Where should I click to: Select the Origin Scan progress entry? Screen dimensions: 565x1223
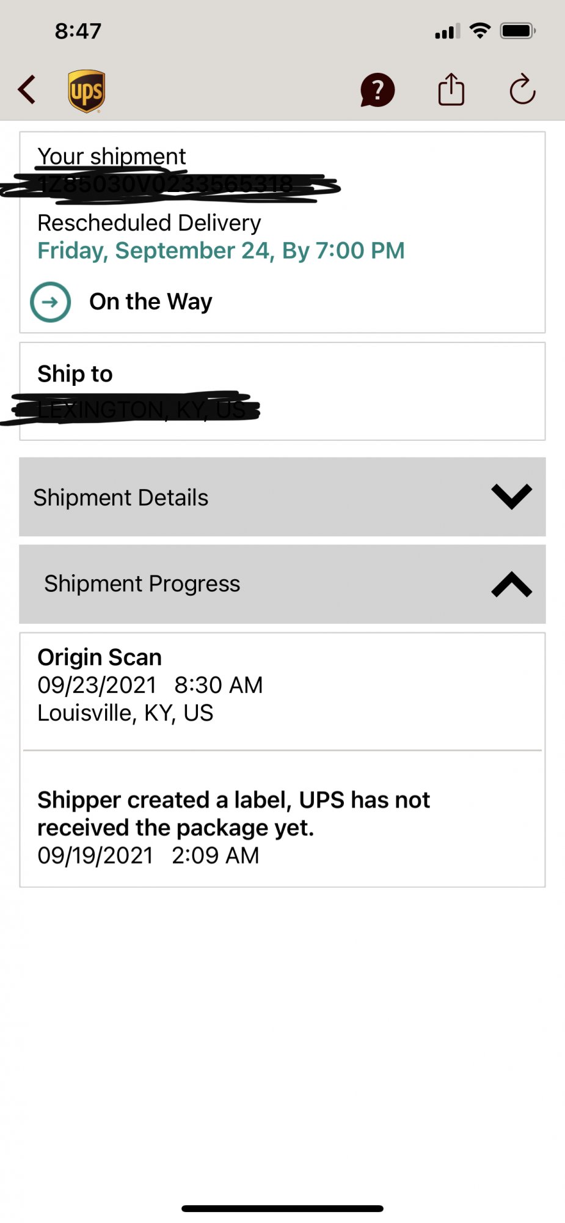(x=150, y=685)
